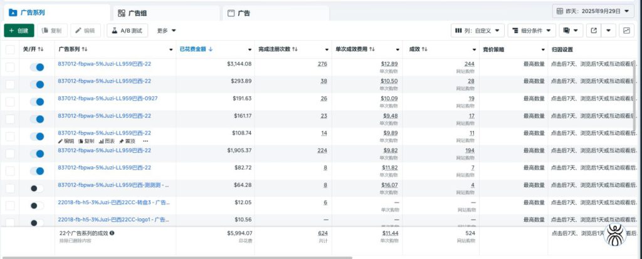The height and width of the screenshot is (259, 642).
Task: Enable the 转盘3 campaign toggle
Action: point(37,205)
